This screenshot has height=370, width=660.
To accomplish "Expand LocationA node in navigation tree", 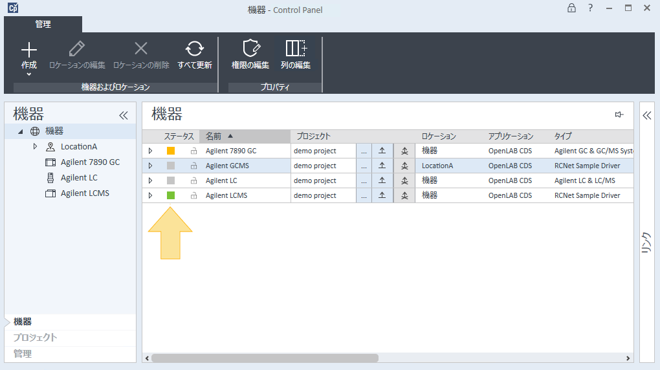I will click(x=35, y=147).
